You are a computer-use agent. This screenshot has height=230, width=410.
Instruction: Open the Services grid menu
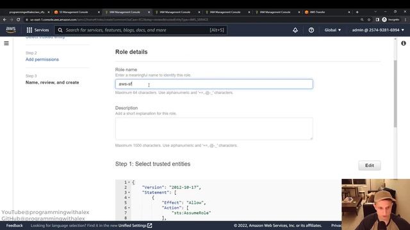pyautogui.click(x=38, y=30)
